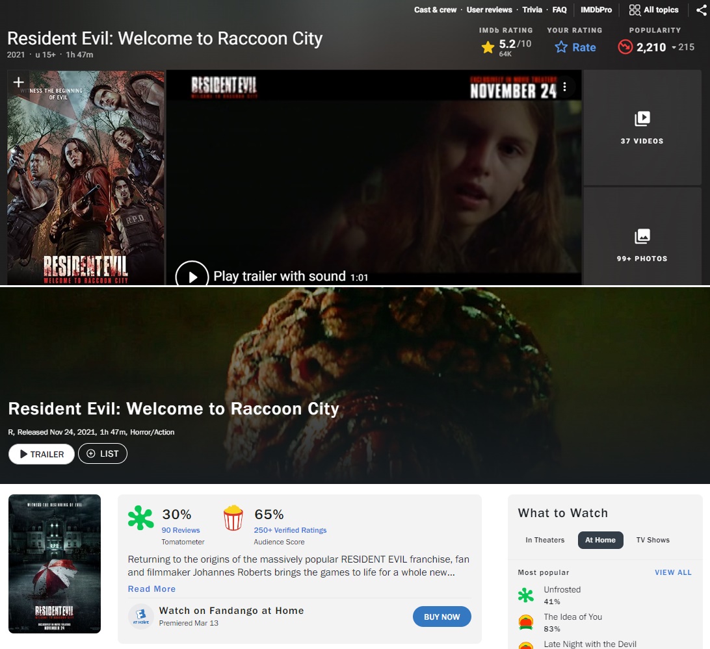
Task: Add to watchlist with the plus icon on the poster
Action: click(x=19, y=82)
